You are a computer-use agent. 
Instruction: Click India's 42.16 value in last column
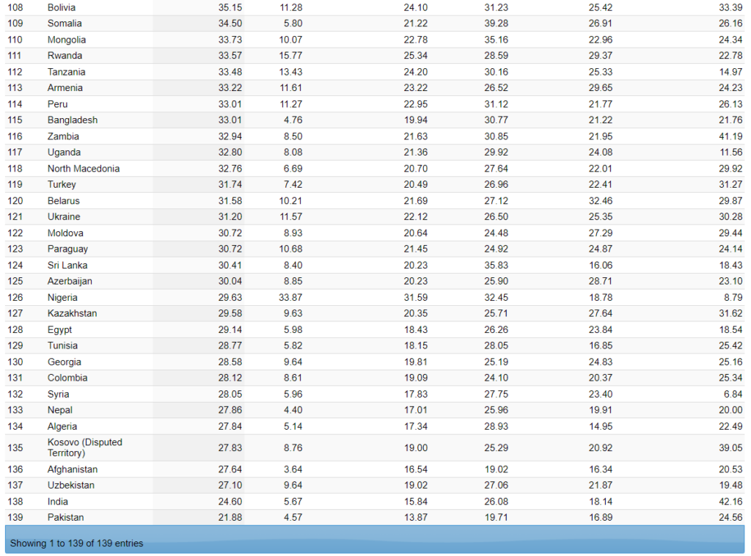click(x=730, y=502)
